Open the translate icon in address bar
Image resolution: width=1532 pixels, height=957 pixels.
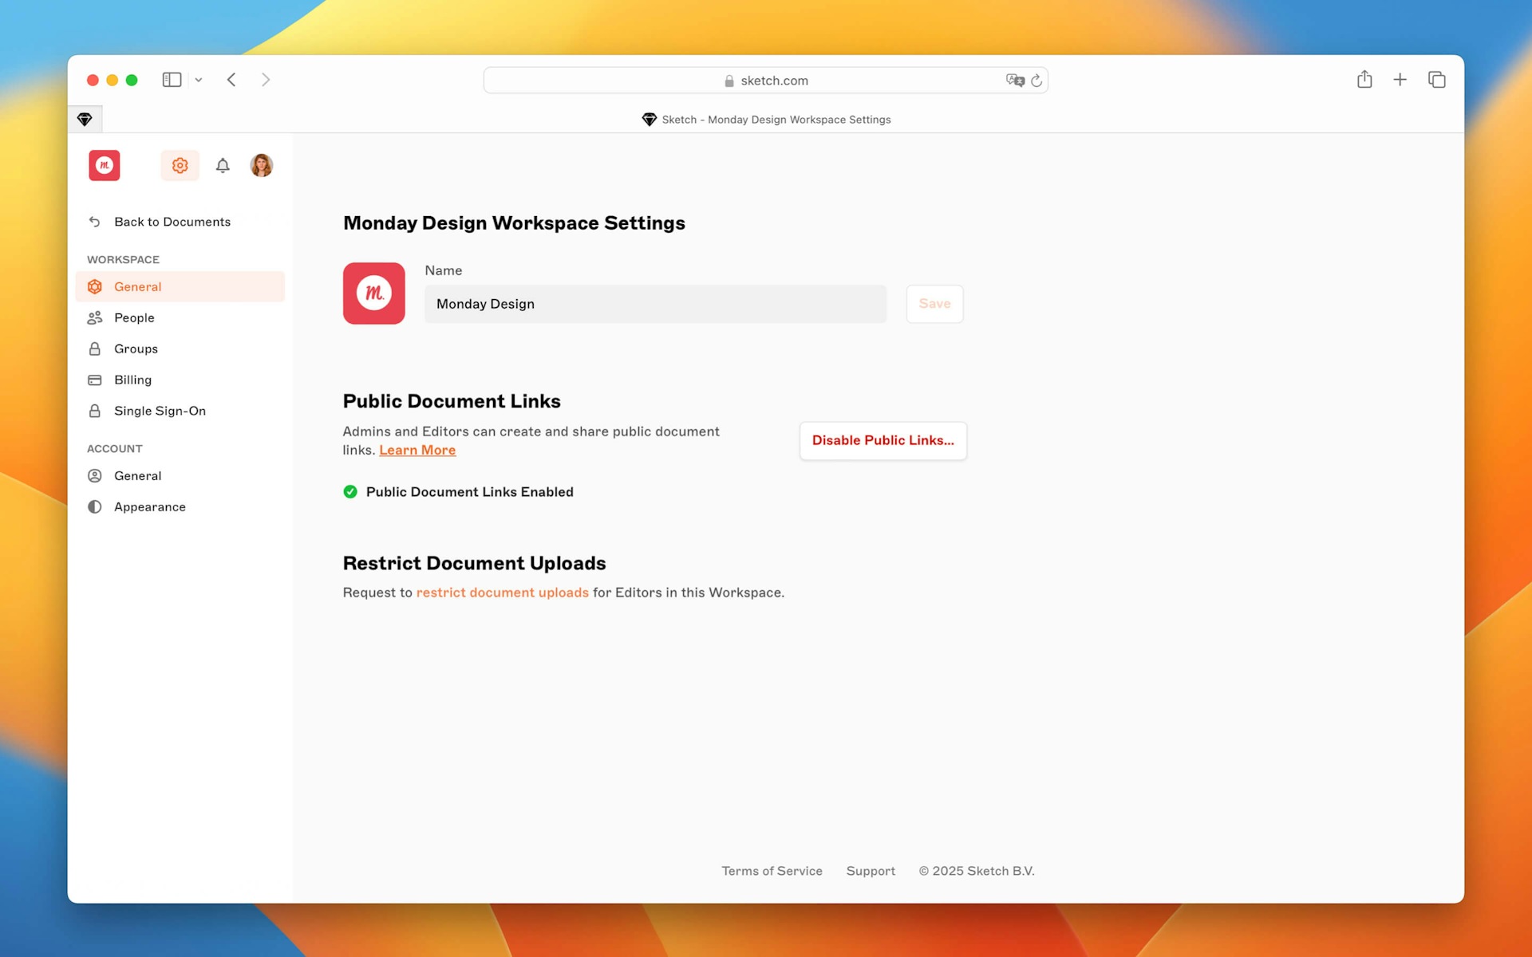point(1014,80)
